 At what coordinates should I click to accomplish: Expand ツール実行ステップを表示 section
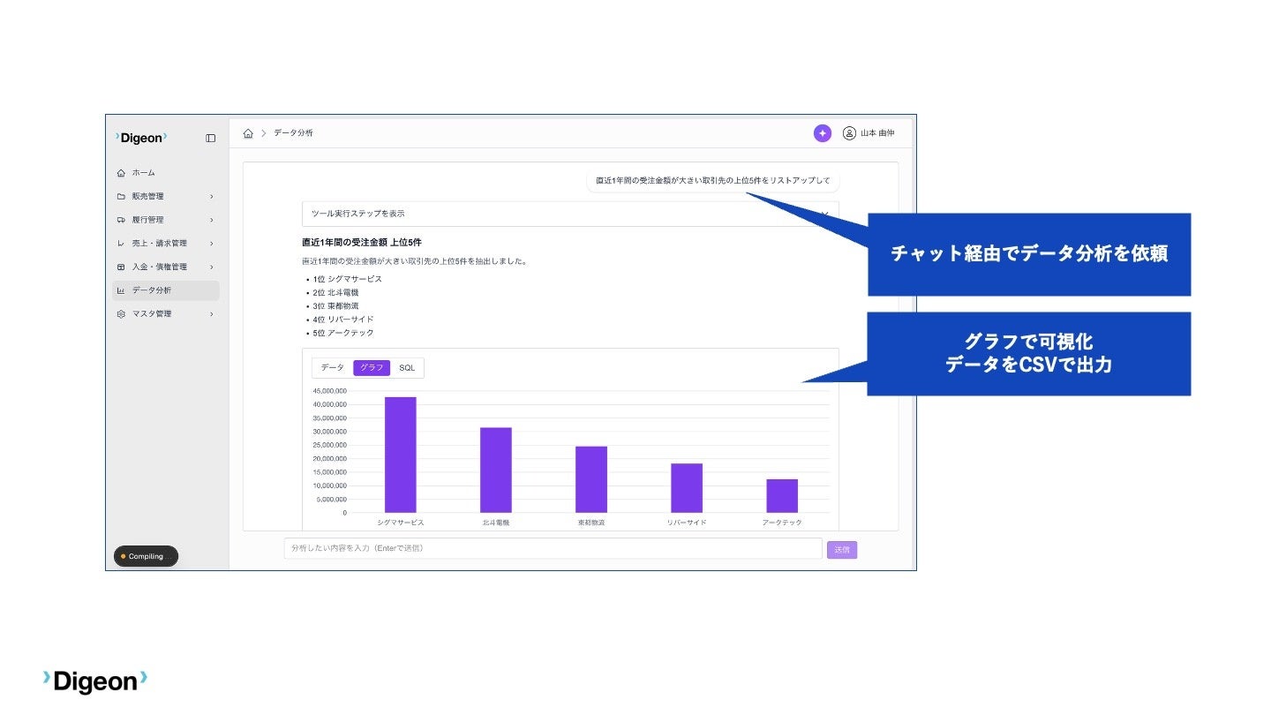[x=570, y=214]
